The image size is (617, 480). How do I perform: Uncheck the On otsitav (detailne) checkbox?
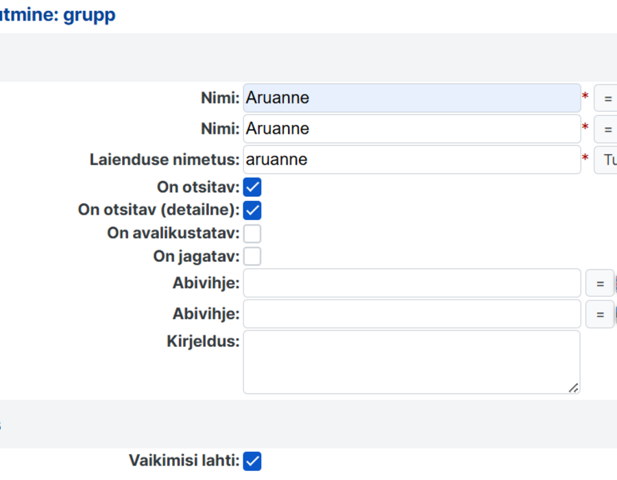(x=252, y=210)
